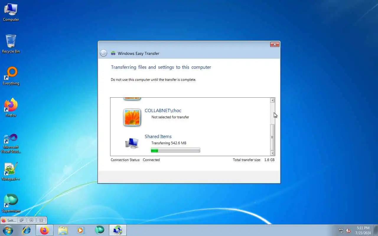Select the Notepad++ desktop shortcut
The width and height of the screenshot is (378, 236).
pyautogui.click(x=11, y=171)
